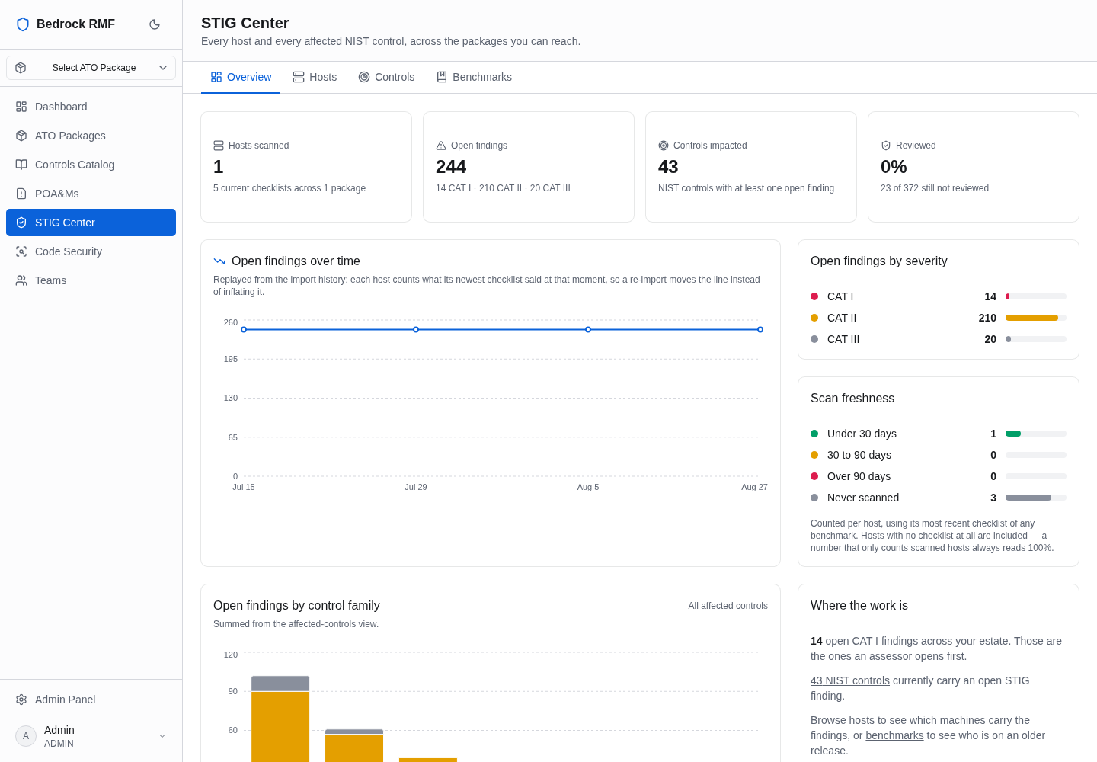
Task: Click the Dashboard grid icon
Action: click(21, 107)
